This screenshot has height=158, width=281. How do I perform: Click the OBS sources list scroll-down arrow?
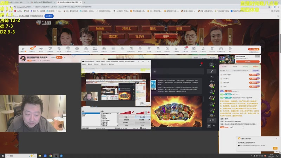click(118, 125)
